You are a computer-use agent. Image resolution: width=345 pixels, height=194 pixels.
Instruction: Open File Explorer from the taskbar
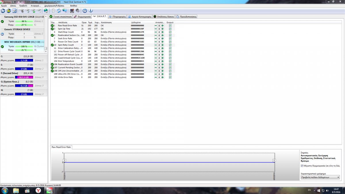coord(16,190)
